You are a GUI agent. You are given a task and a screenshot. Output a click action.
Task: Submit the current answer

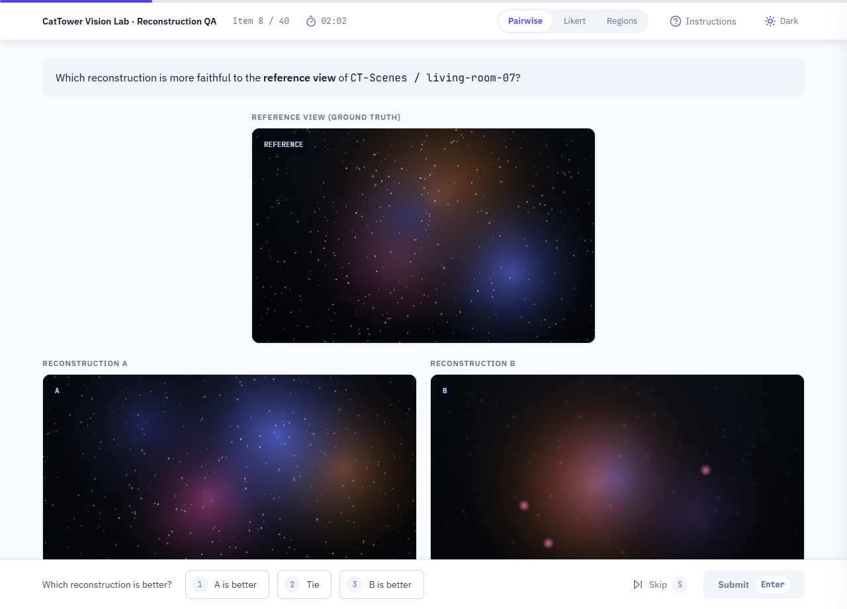click(x=754, y=585)
